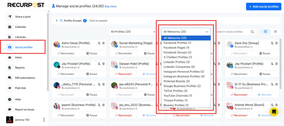The image size is (284, 126).
Task: Reconnect the jay_shu_2022 business profile
Action: (123, 115)
